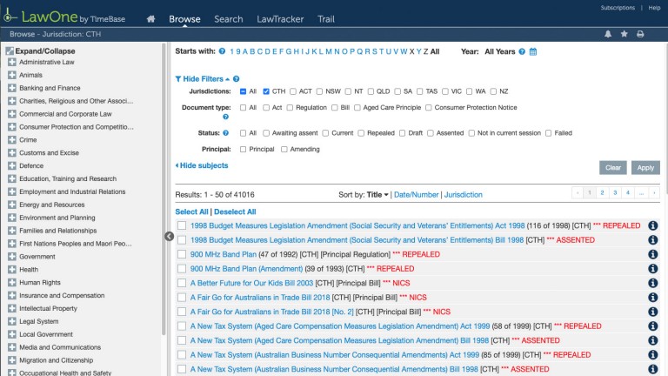This screenshot has height=376, width=668.
Task: Open the Year calendar picker icon
Action: (x=533, y=51)
